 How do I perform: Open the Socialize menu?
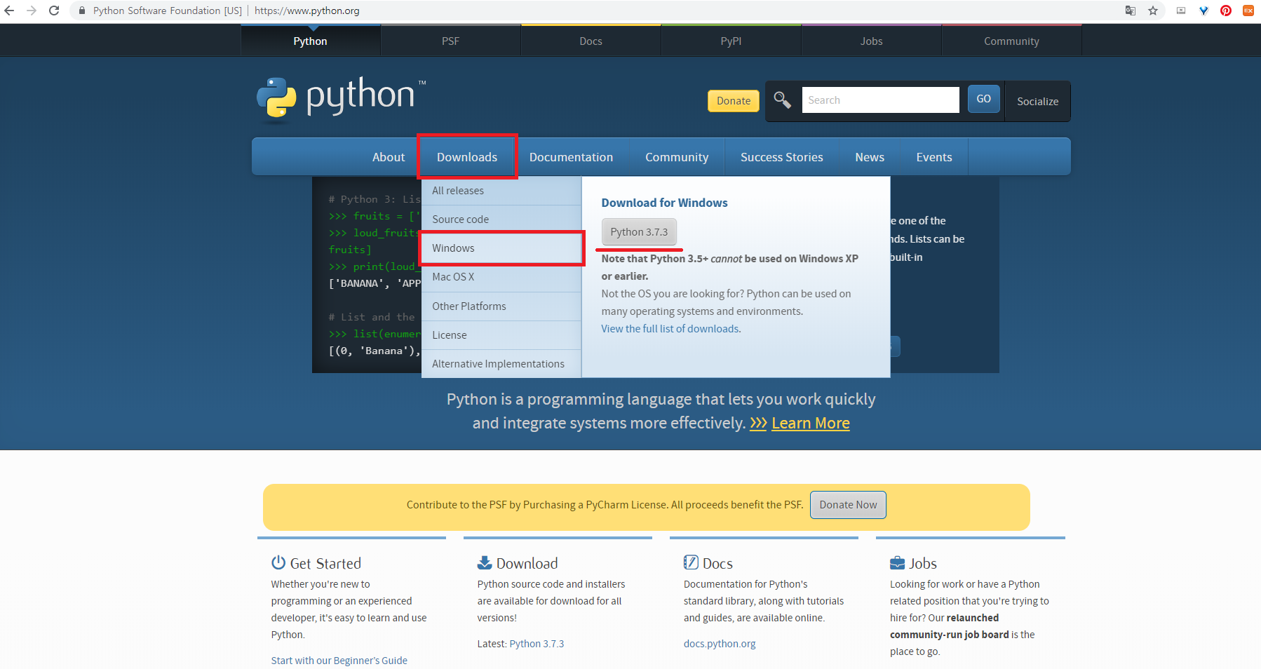pos(1038,101)
